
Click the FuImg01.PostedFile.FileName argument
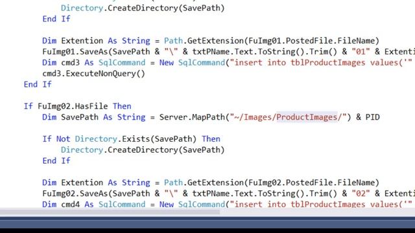[x=311, y=41]
